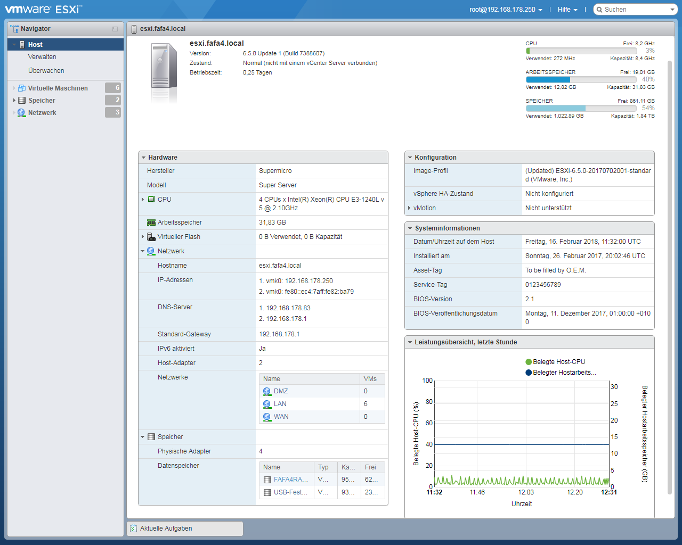Image resolution: width=682 pixels, height=545 pixels.
Task: Click the USB-Fest datastore icon
Action: (267, 492)
